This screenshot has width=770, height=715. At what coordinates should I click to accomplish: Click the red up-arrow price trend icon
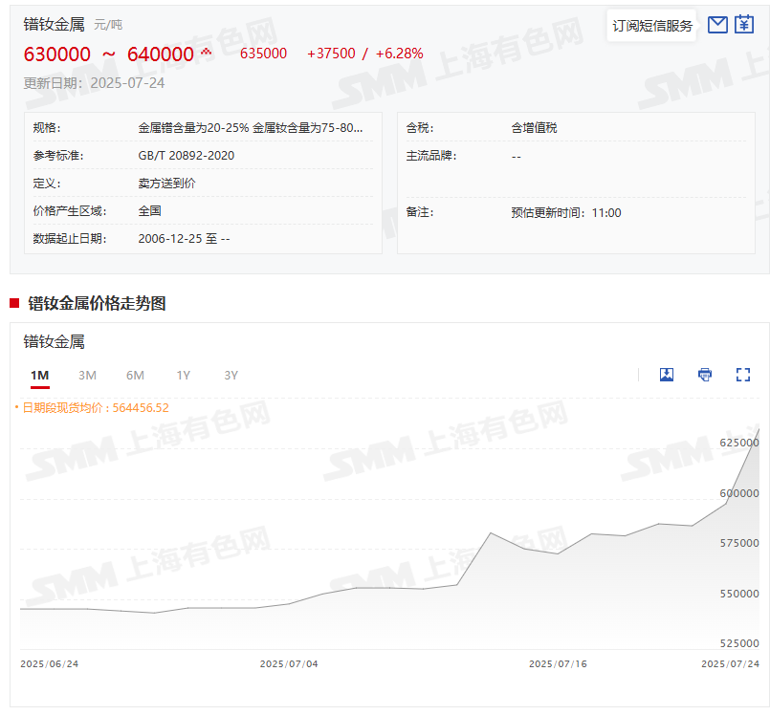pyautogui.click(x=206, y=52)
